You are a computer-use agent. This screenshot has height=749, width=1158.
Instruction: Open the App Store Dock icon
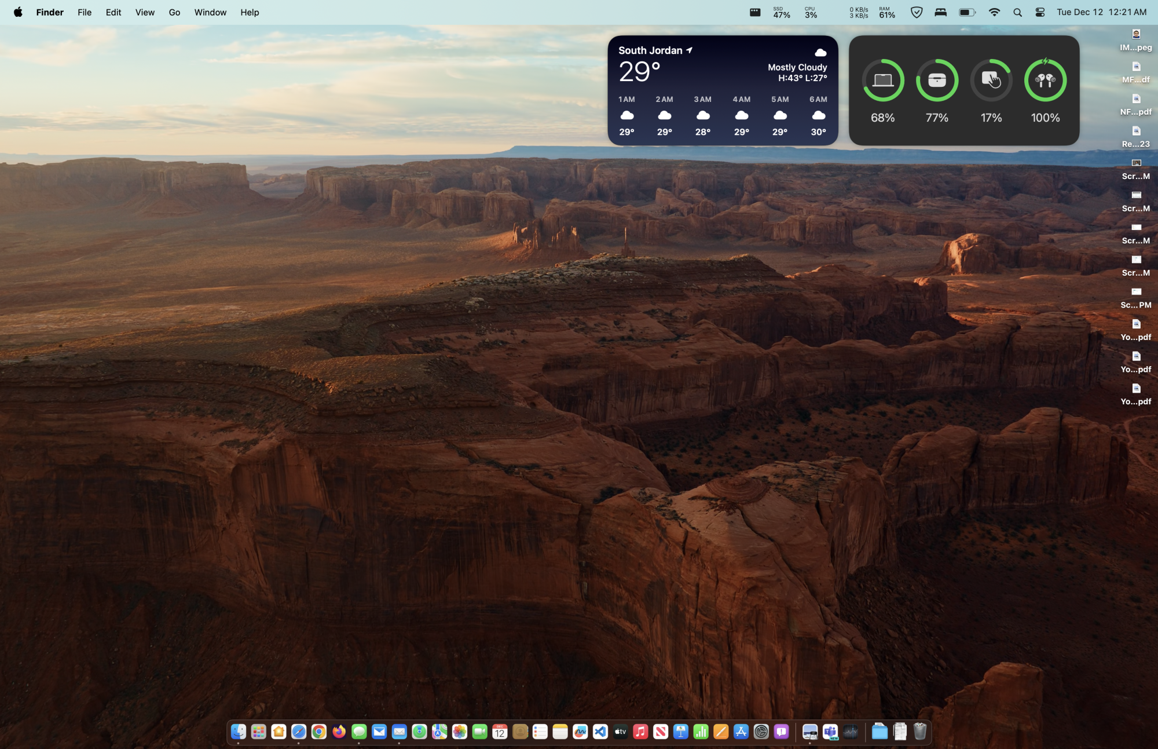[741, 732]
